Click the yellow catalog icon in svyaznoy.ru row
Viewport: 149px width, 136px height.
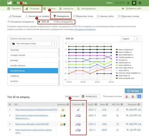[63, 110]
